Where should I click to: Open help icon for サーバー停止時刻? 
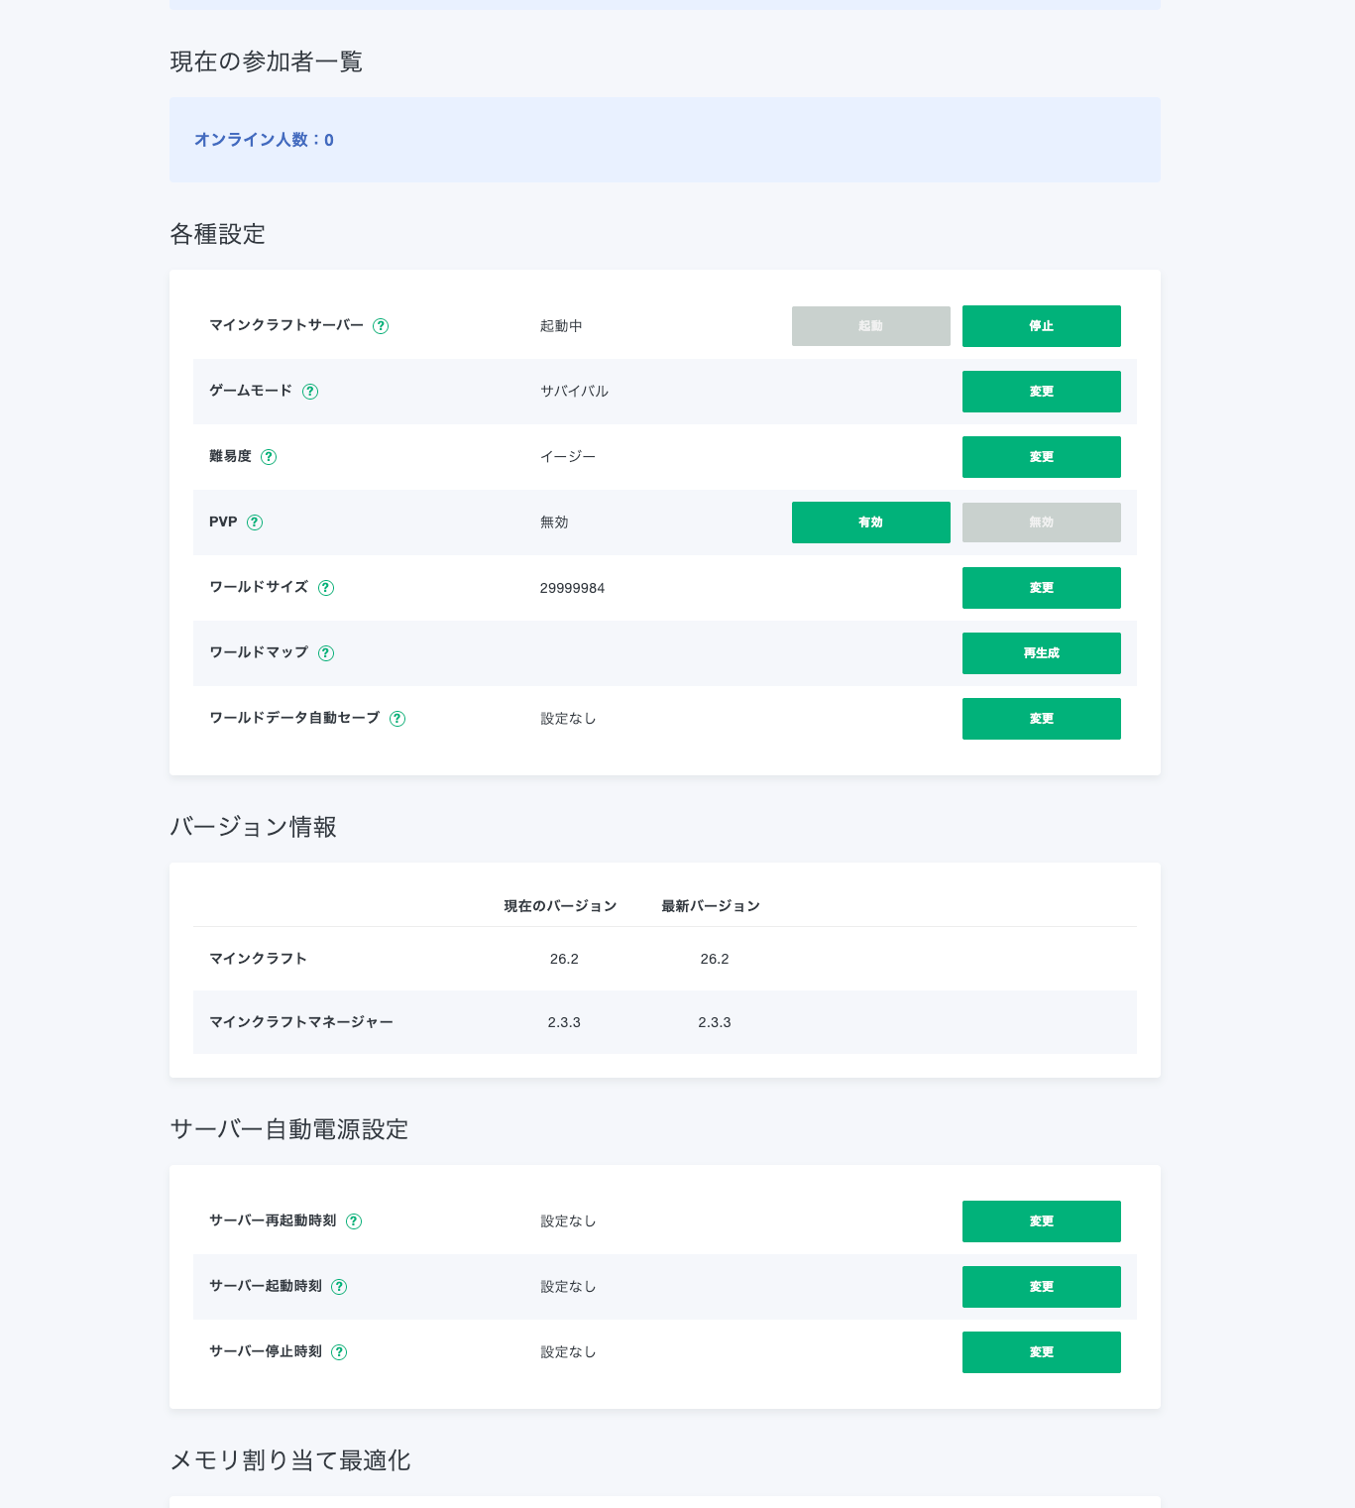[x=339, y=1352]
